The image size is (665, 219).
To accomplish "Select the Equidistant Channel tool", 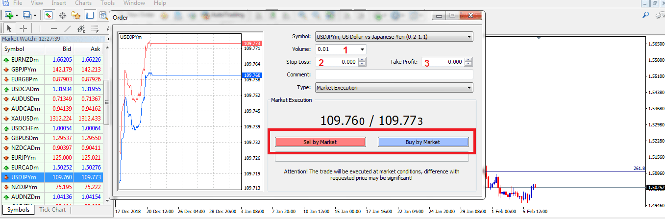I will [x=81, y=28].
